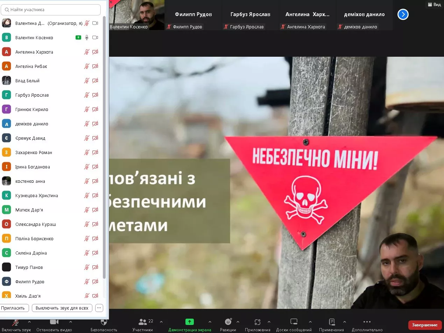Image resolution: width=444 pixels, height=333 pixels.
Task: Expand video options arrow next to camera
Action: click(70, 322)
